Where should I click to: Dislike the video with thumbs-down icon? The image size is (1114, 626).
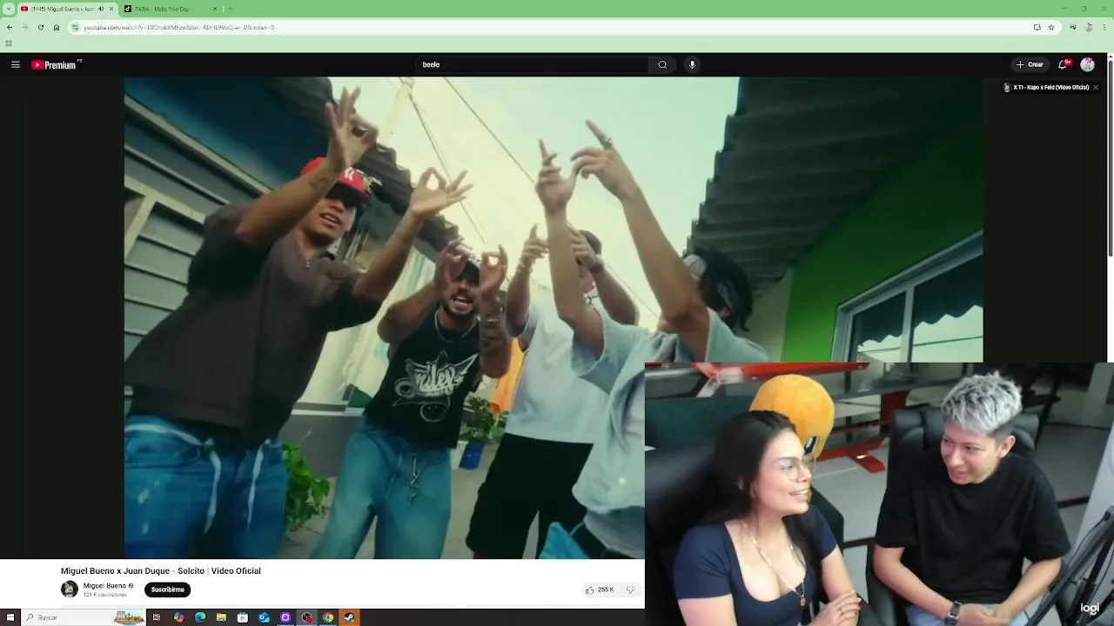[x=631, y=589]
